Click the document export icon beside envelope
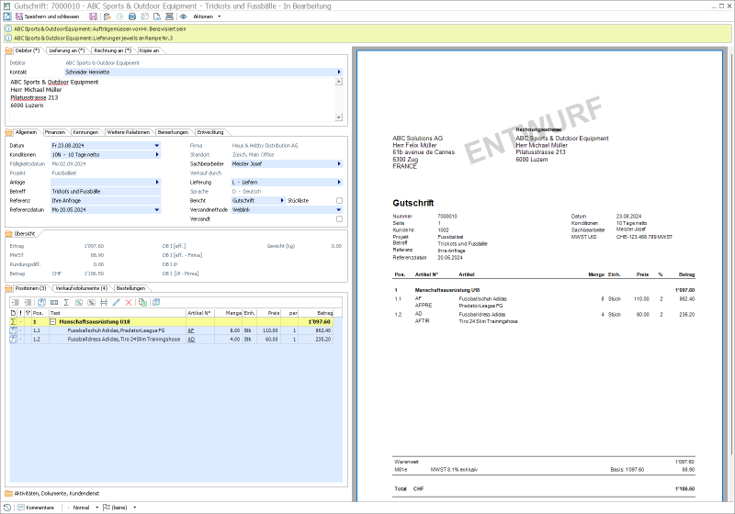Screen dimensions: 735x514 [x=157, y=17]
